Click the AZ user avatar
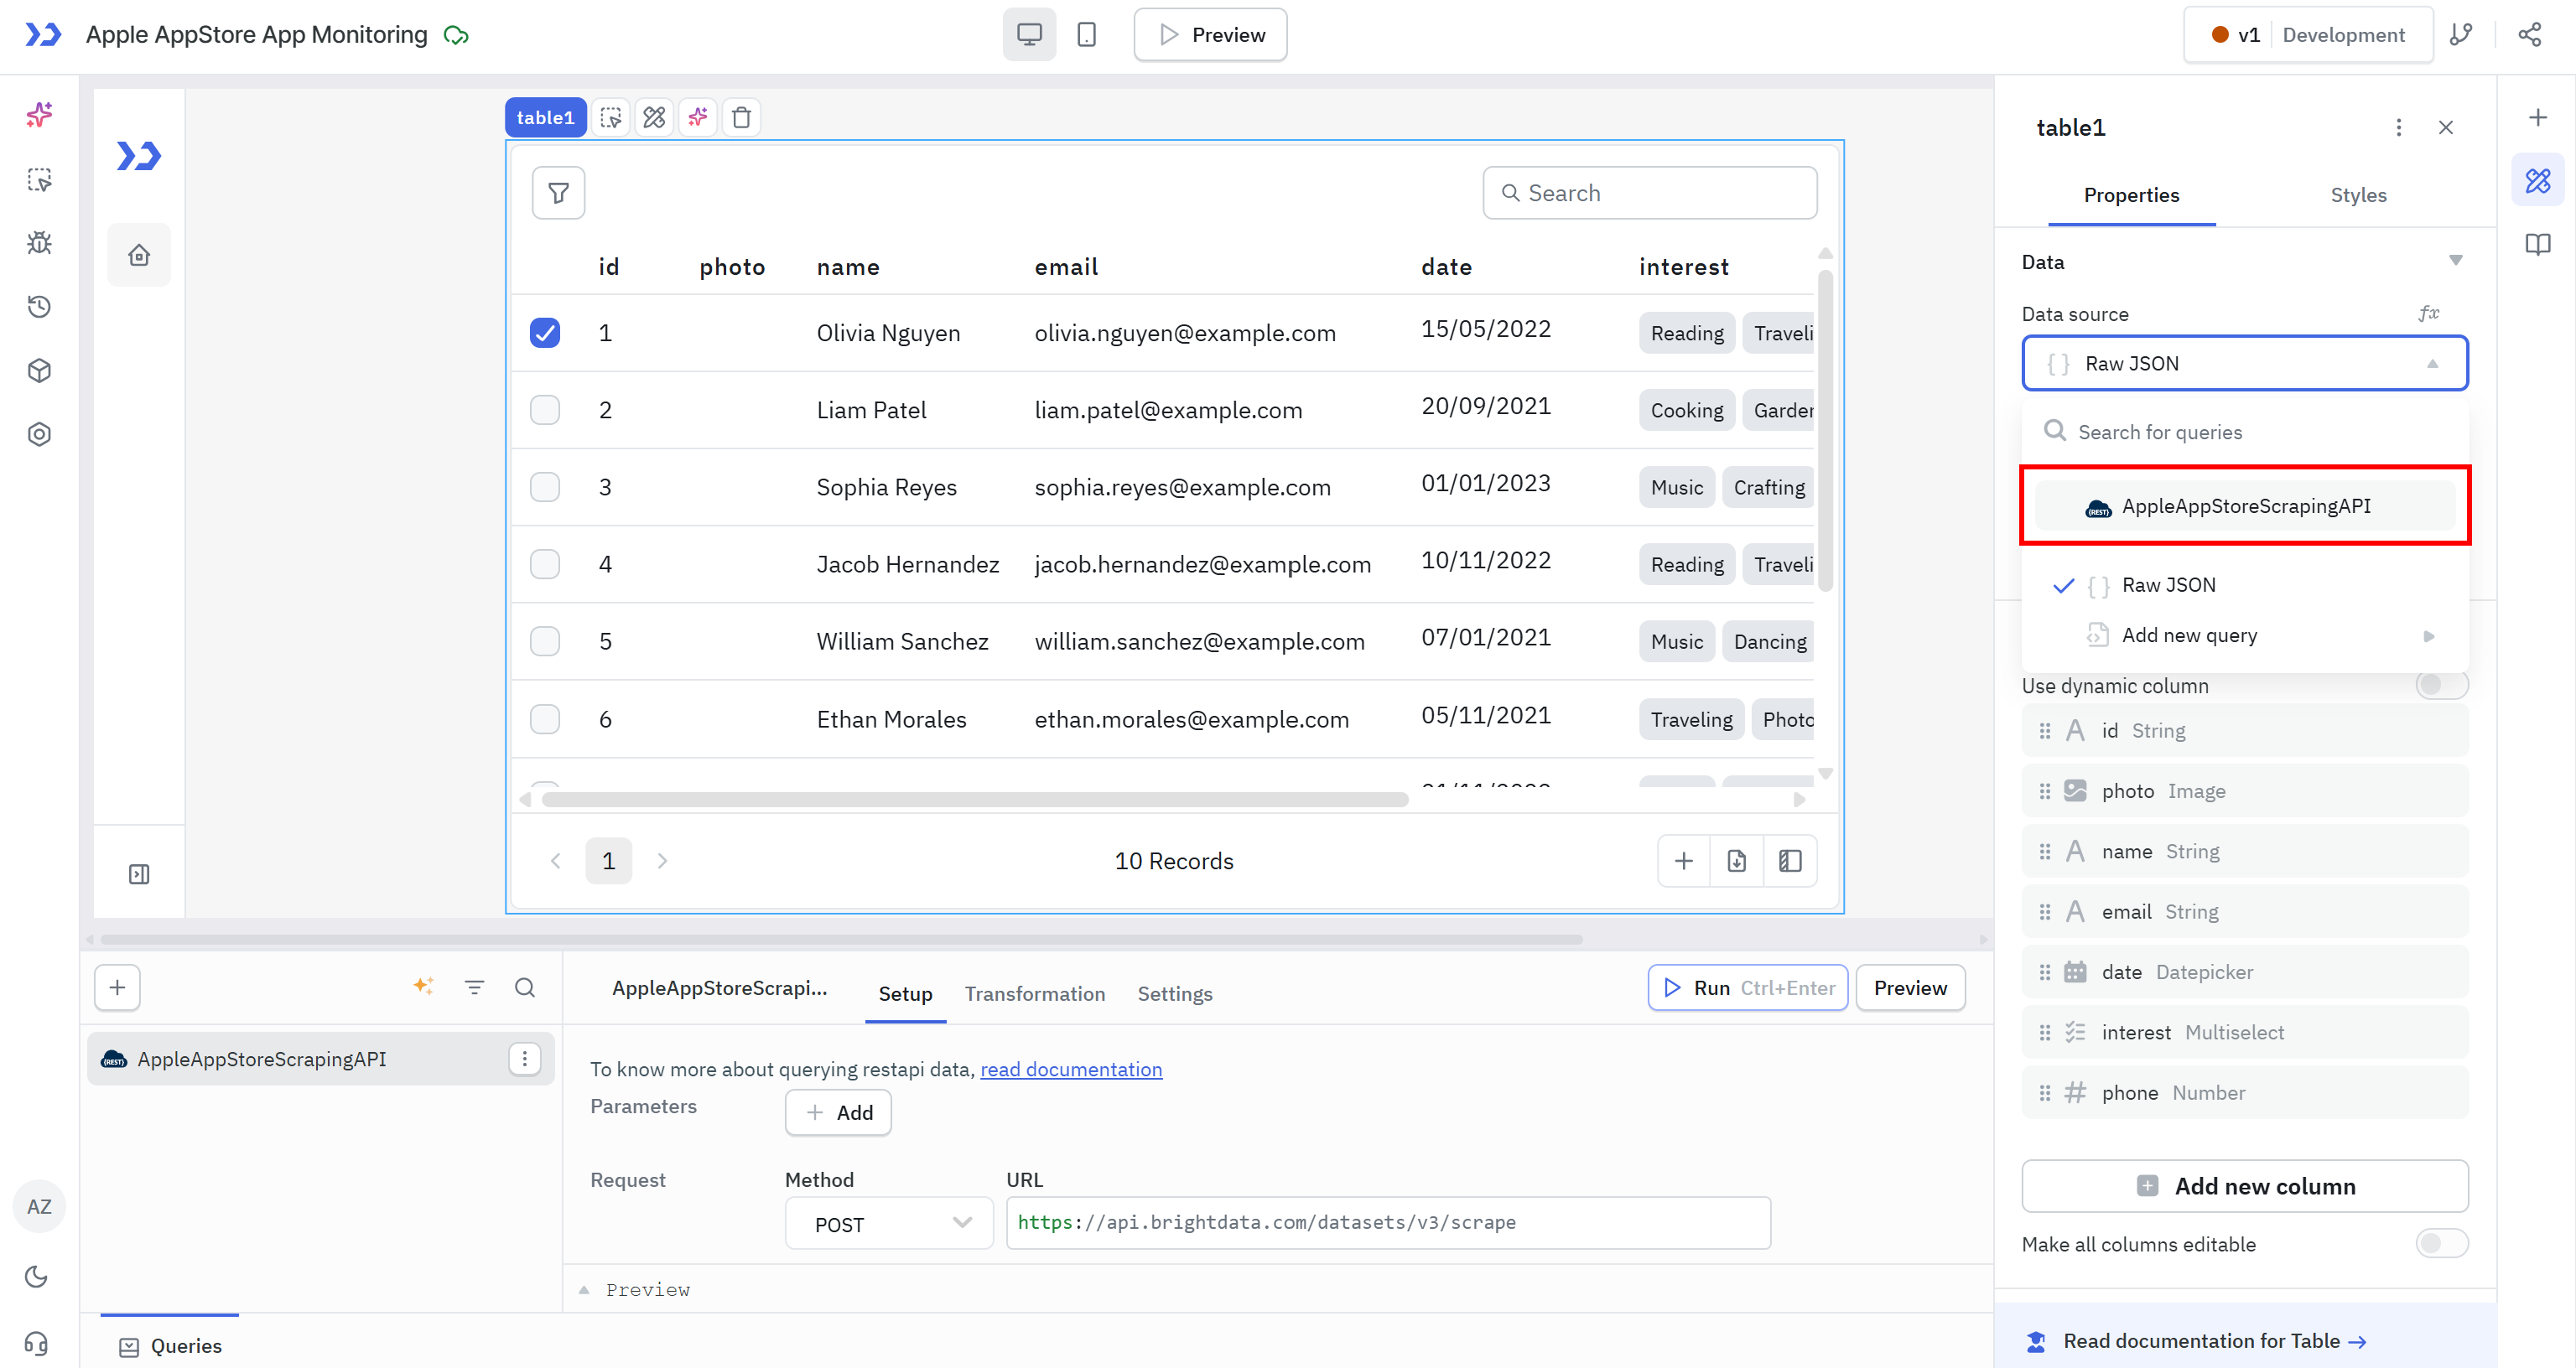The image size is (2576, 1368). coord(39,1207)
